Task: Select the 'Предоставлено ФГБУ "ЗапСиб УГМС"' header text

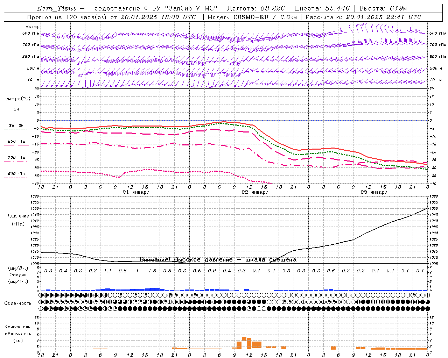Action: tap(153, 8)
